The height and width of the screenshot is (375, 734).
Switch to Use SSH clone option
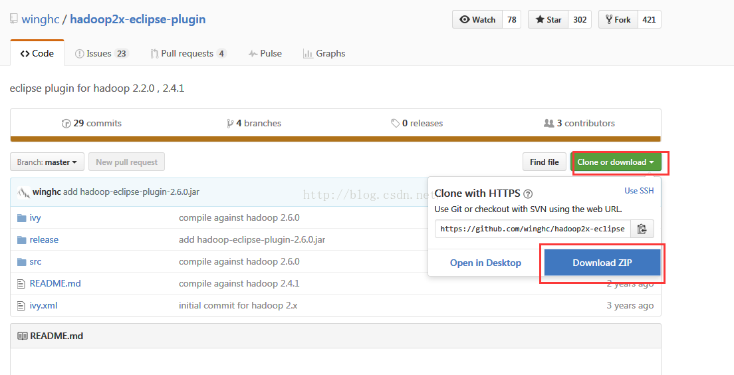[639, 191]
